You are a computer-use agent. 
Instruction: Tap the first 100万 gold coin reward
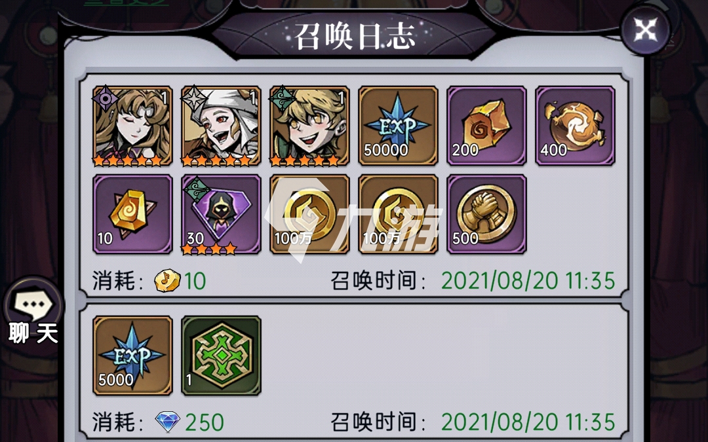point(309,214)
